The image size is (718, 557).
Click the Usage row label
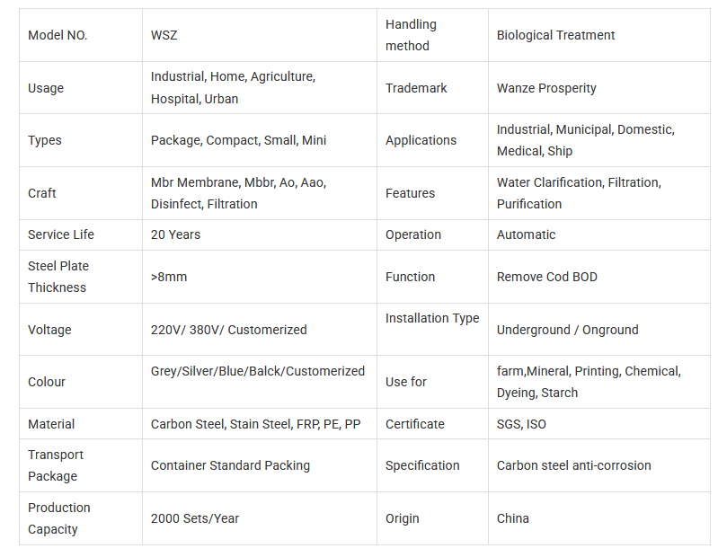tap(46, 88)
